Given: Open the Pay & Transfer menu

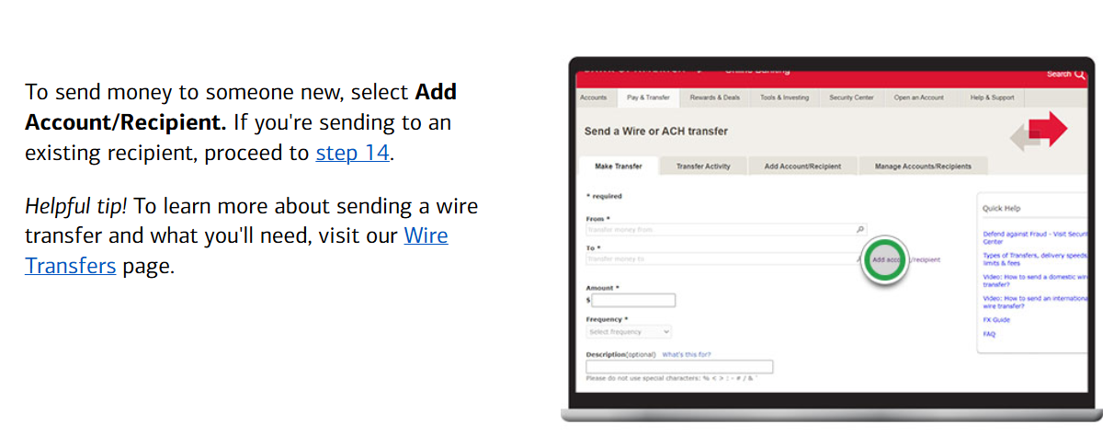Looking at the screenshot, I should [648, 98].
